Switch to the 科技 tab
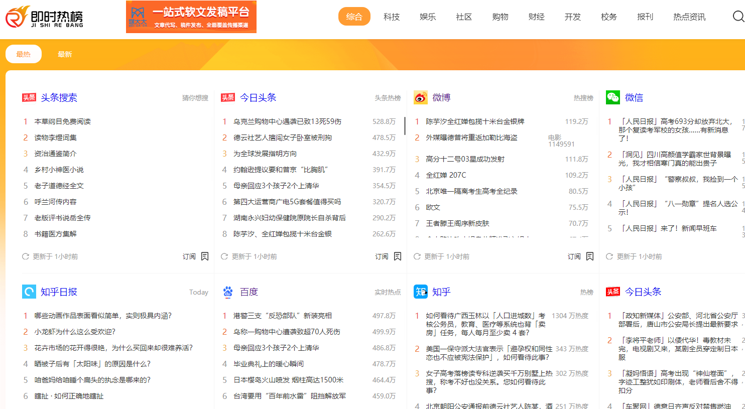This screenshot has height=409, width=745. tap(392, 17)
